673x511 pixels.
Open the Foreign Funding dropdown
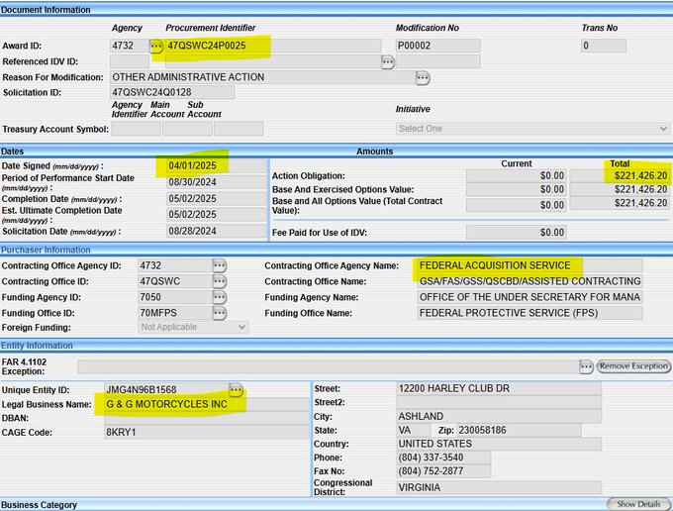tap(194, 327)
